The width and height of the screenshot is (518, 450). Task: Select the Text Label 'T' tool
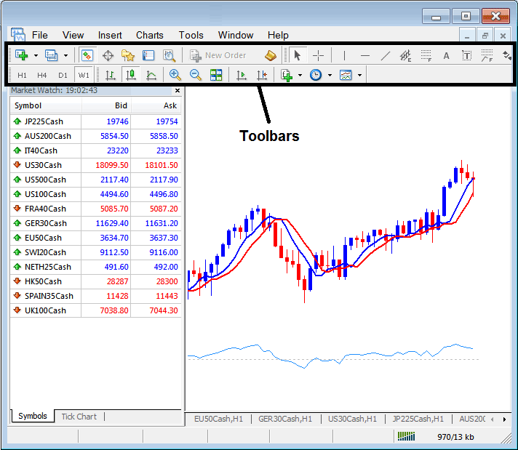click(x=466, y=55)
